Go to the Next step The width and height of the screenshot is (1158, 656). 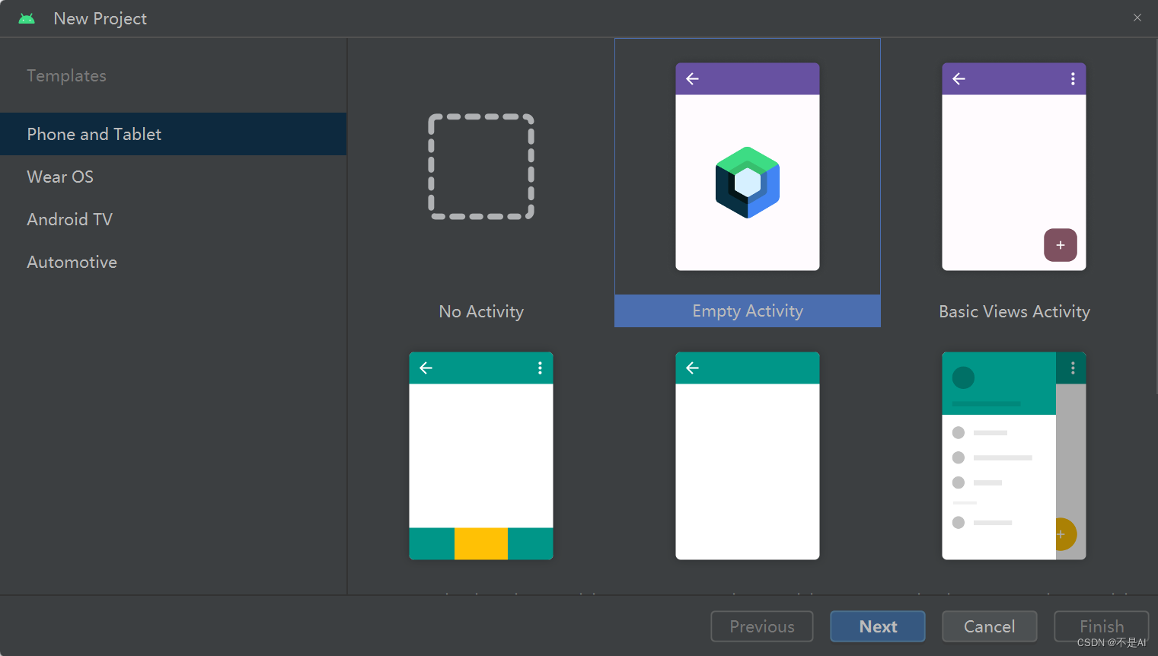pos(878,626)
